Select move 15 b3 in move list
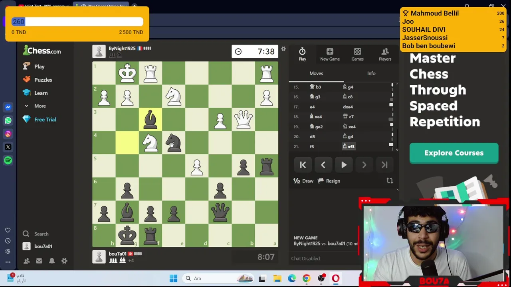Screen dimensions: 511x287 [315, 87]
